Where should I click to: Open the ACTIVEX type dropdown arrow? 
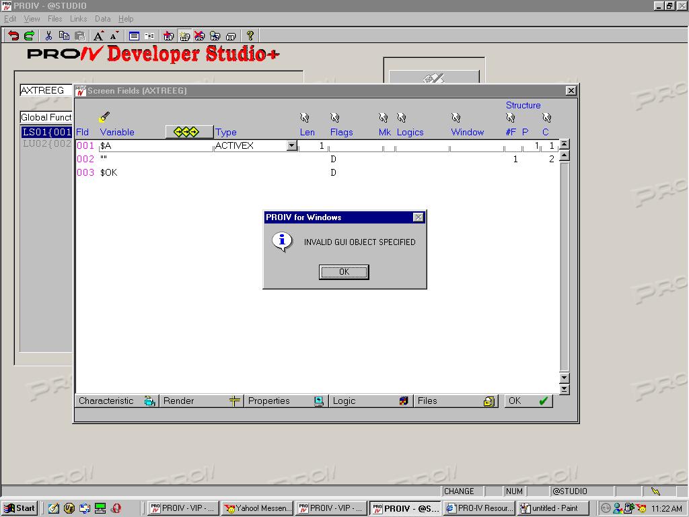coord(292,145)
